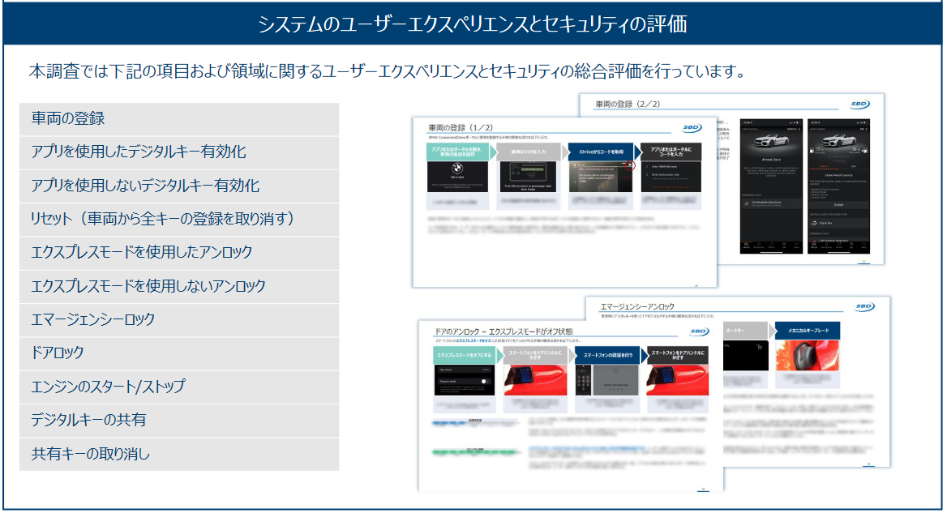Select the リセット（車両から全キーの登録を取り消す）item
This screenshot has width=947, height=513.
point(179,220)
